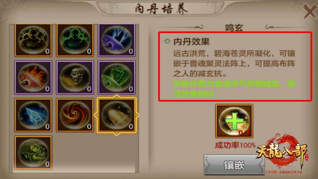
Task: Choose the green toxic skull inner pill
Action: [33, 153]
